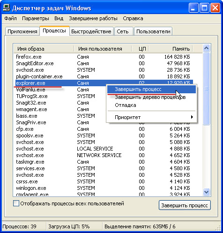Enable Отображать процессы всех пользователей checkbox
This screenshot has height=233, width=223.
(16, 203)
